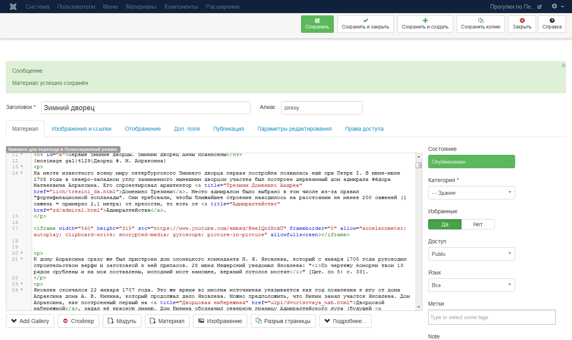The height and width of the screenshot is (340, 572).
Task: Click the iframe youtube embed code line
Action: coord(220,231)
